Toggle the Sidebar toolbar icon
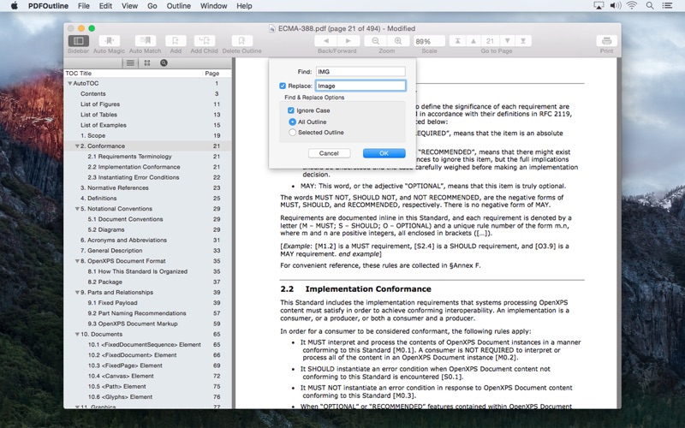 (x=79, y=40)
